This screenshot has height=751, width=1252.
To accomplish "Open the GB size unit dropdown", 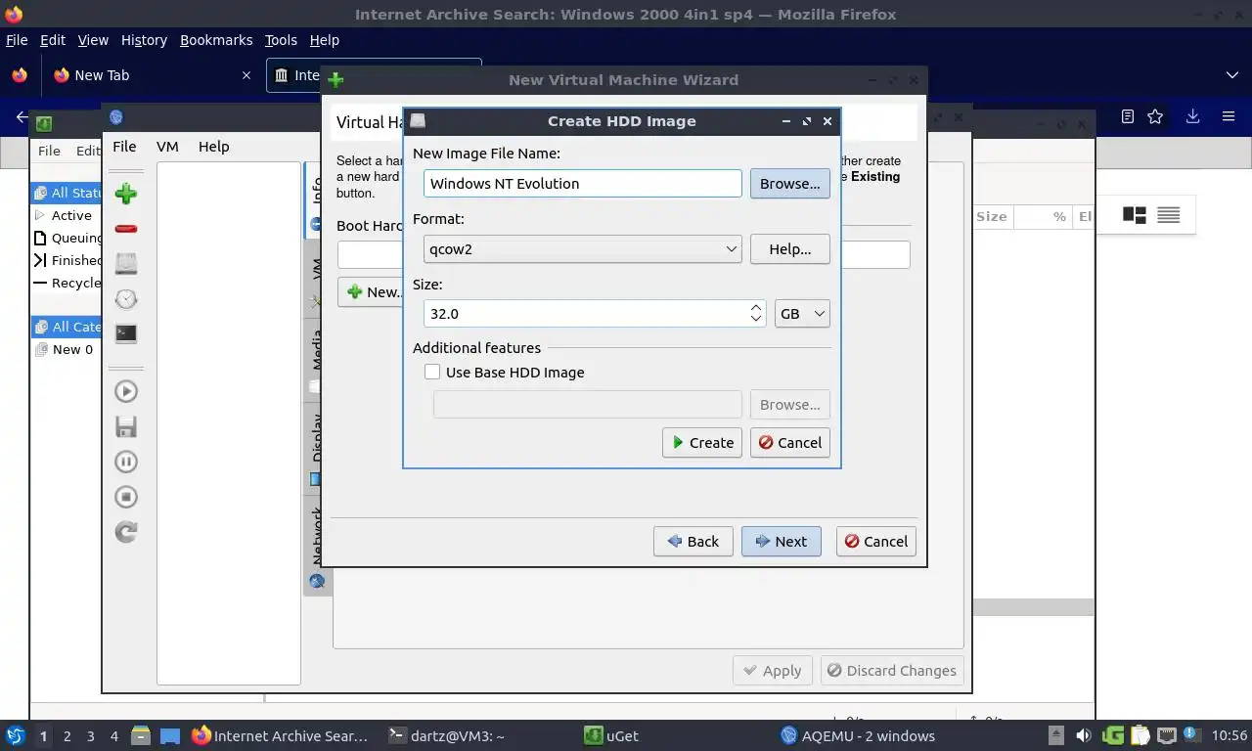I will (802, 313).
